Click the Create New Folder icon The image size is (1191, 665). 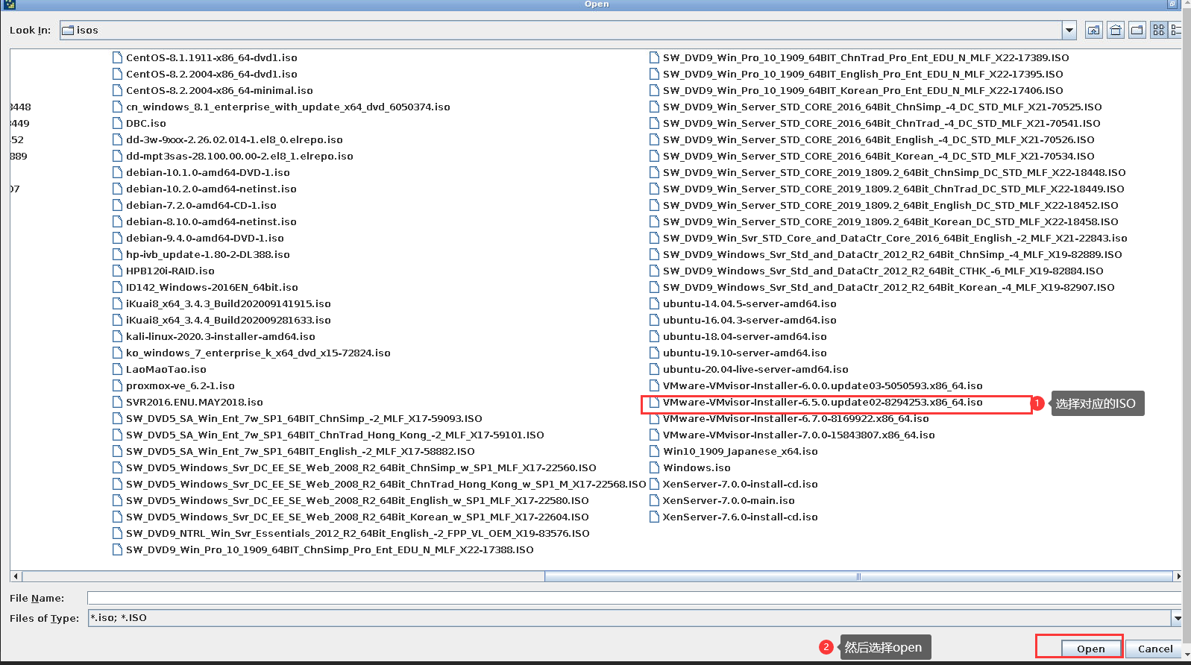tap(1137, 31)
